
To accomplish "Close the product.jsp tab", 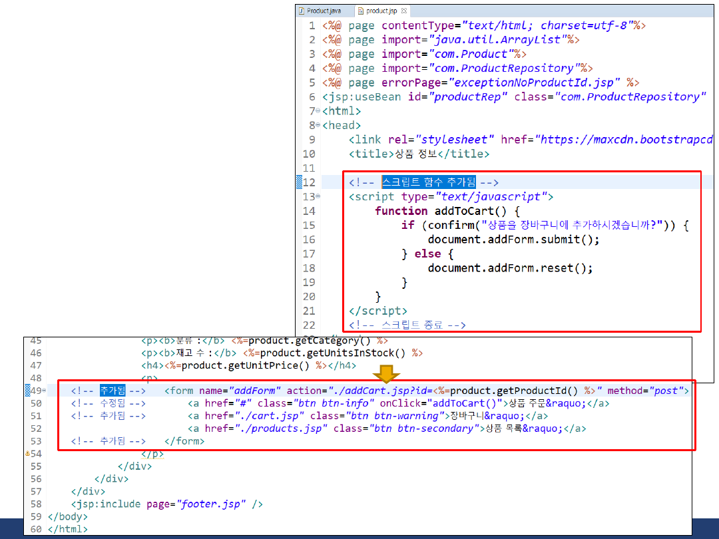I will (404, 11).
